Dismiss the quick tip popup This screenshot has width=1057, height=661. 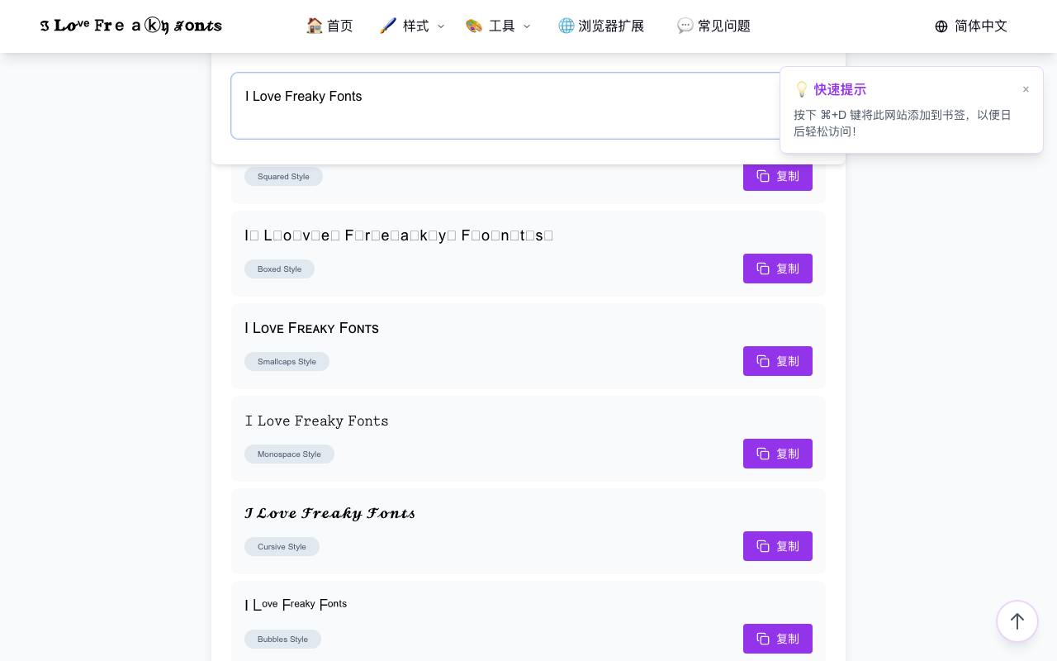[1026, 89]
